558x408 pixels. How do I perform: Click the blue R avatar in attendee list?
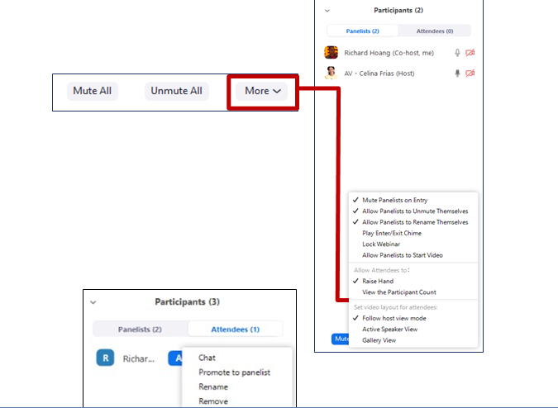104,358
